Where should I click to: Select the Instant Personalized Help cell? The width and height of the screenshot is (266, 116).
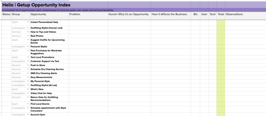[x=49, y=23]
